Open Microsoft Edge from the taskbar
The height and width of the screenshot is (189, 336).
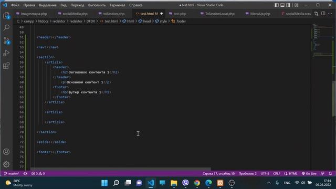(208, 183)
